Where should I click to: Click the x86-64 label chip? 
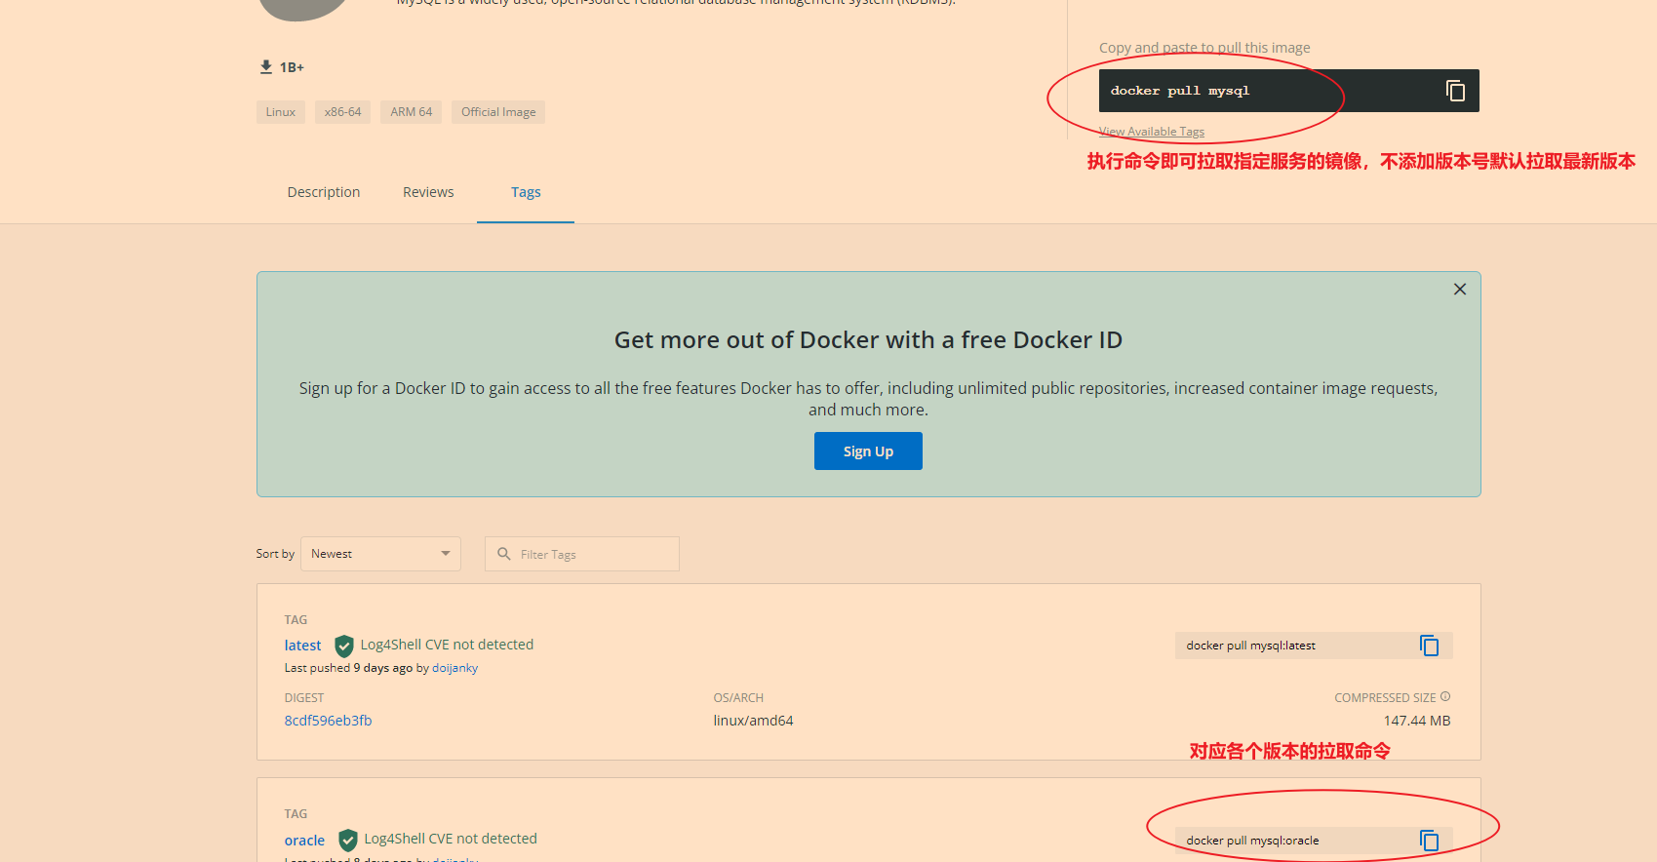click(x=342, y=112)
